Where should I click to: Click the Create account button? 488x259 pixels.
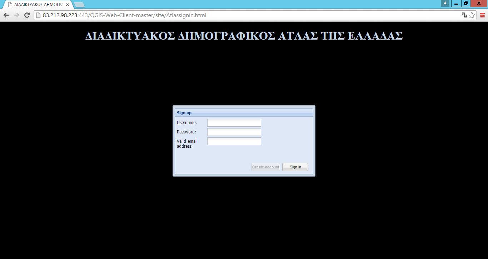(x=265, y=167)
